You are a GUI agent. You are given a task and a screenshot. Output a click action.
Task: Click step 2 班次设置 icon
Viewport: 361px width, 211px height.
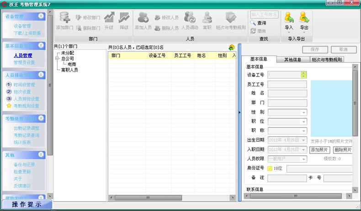pyautogui.click(x=9, y=92)
